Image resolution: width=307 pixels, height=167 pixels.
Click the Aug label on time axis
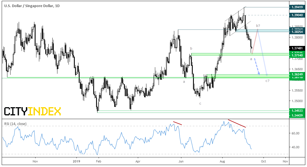pyautogui.click(x=222, y=161)
